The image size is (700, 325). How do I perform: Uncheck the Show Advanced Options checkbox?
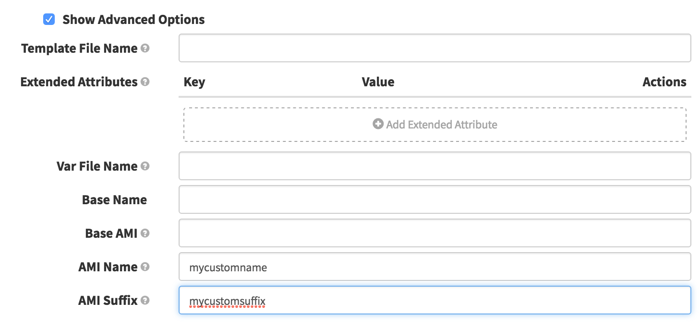[49, 20]
